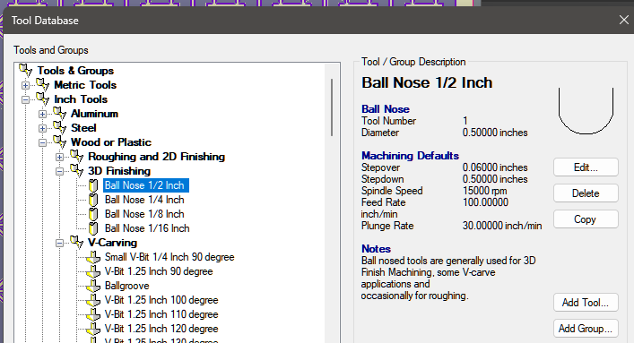Collapse the Inch Tools group
The image size is (634, 343).
(25, 99)
